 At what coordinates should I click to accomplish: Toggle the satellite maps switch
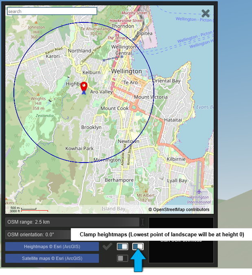(x=122, y=258)
